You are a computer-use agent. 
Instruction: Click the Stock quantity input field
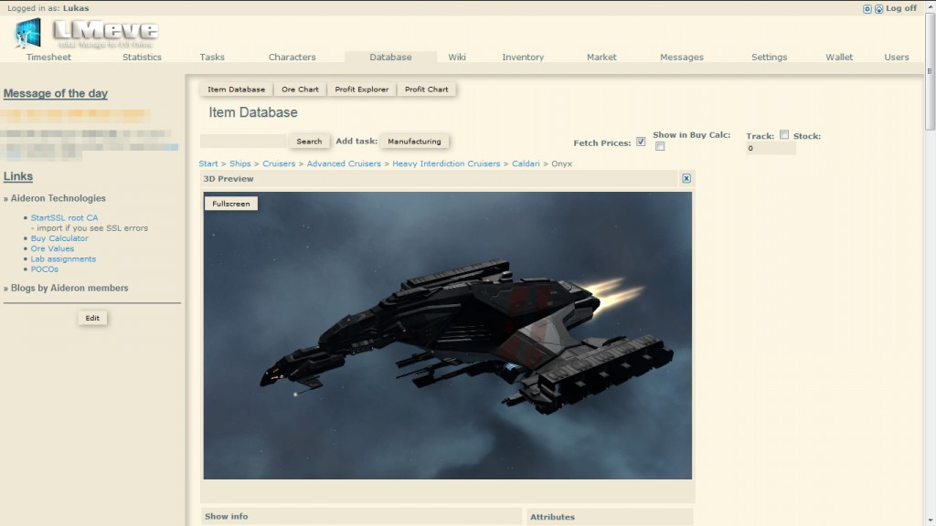click(x=770, y=149)
